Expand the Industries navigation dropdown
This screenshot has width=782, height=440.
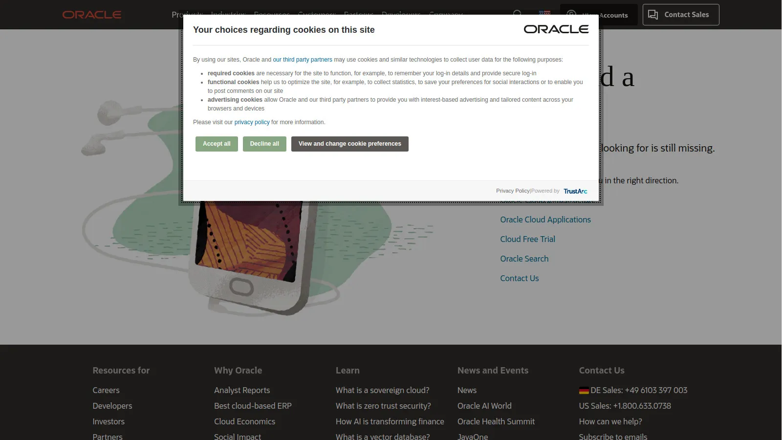(x=228, y=15)
